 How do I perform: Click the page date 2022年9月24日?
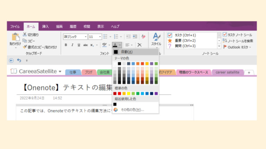pos(32,98)
